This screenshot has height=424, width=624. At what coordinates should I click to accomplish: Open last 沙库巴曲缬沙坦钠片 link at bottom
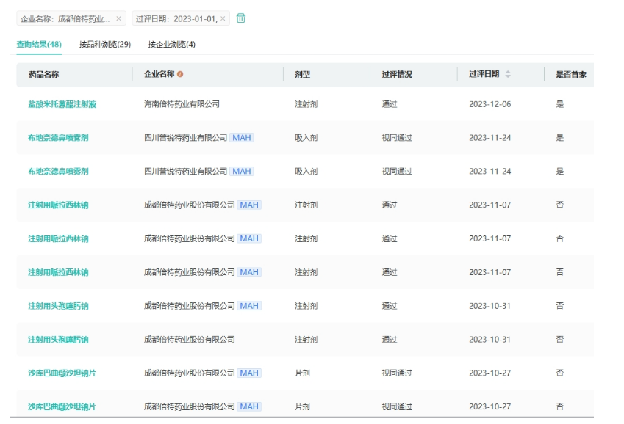click(62, 406)
